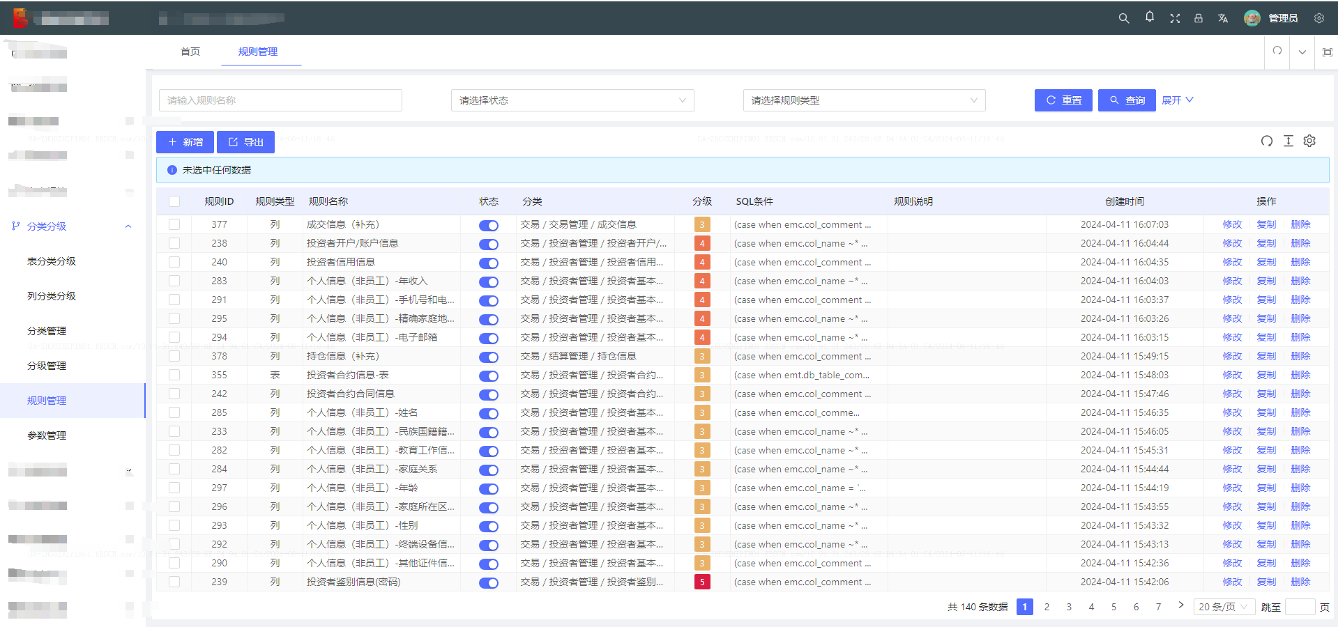Open 分级管理 in sidebar
This screenshot has width=1338, height=627.
47,366
